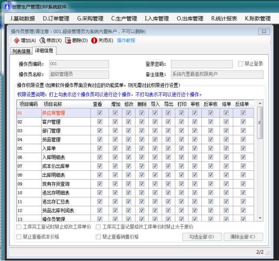
Task: Toggle 导入 checkbox for 入库单 row
Action: pyautogui.click(x=155, y=148)
